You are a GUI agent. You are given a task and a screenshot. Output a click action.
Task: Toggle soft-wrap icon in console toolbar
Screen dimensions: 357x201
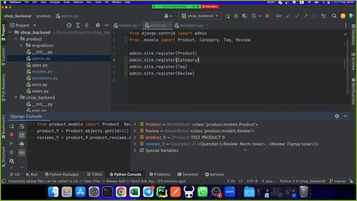tap(22, 126)
